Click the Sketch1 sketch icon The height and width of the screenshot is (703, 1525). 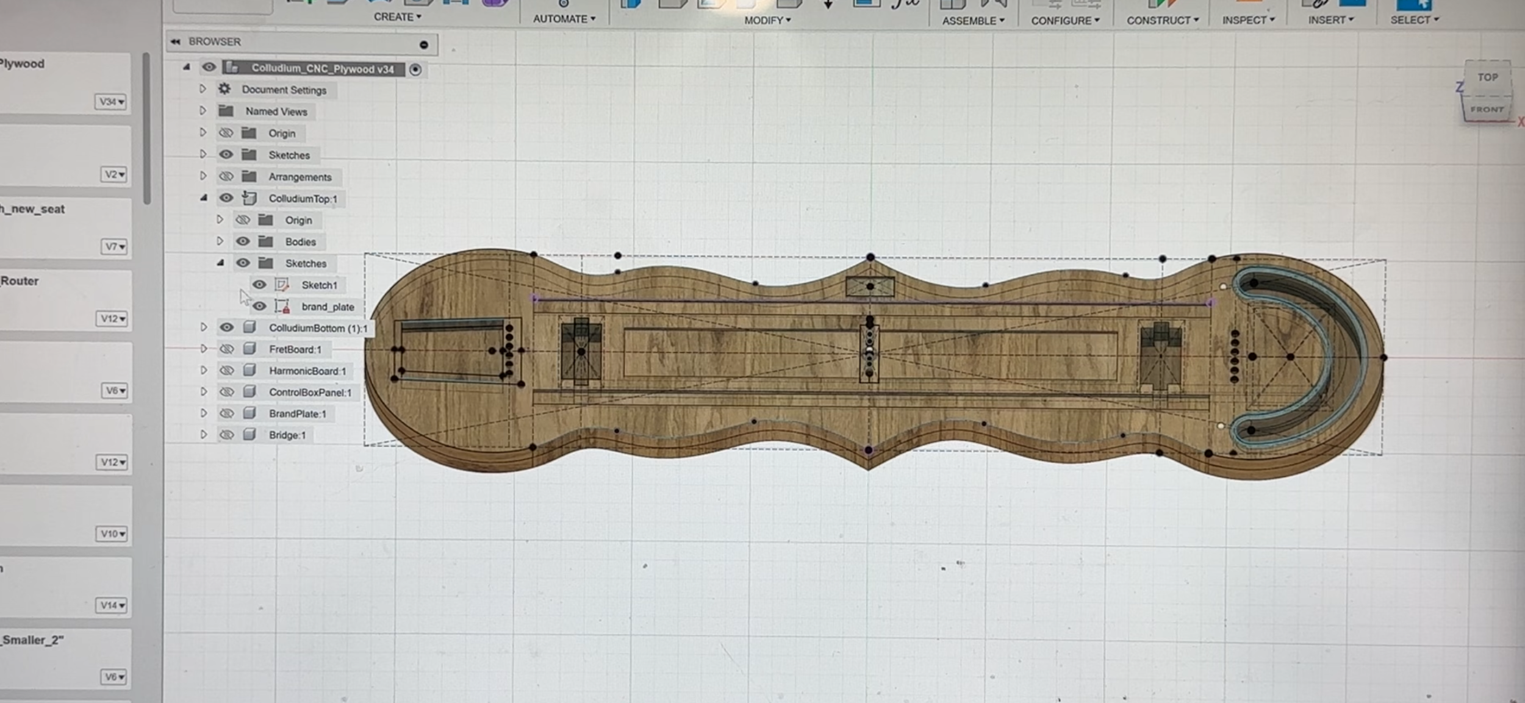[x=282, y=285]
